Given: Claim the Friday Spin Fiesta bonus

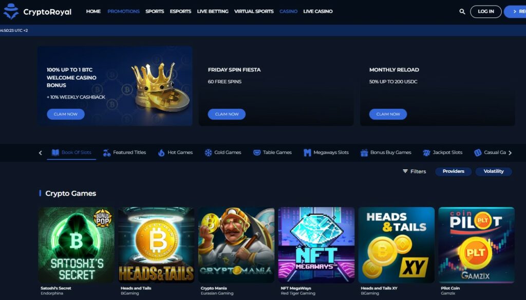Looking at the screenshot, I should (x=227, y=114).
